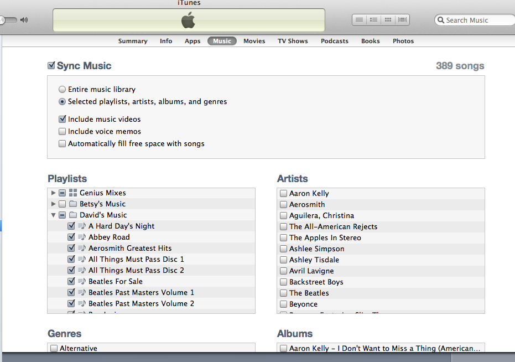
Task: Open the TV Shows tab
Action: tap(293, 41)
